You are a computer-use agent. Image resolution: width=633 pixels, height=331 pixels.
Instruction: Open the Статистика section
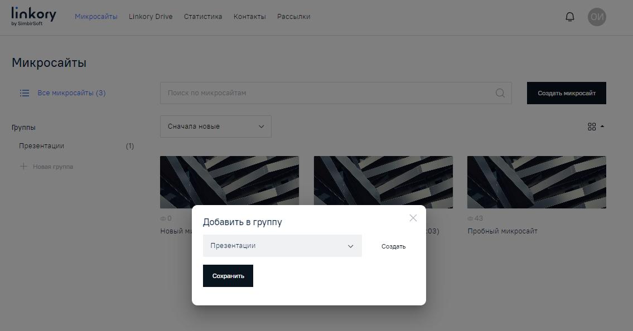coord(202,16)
